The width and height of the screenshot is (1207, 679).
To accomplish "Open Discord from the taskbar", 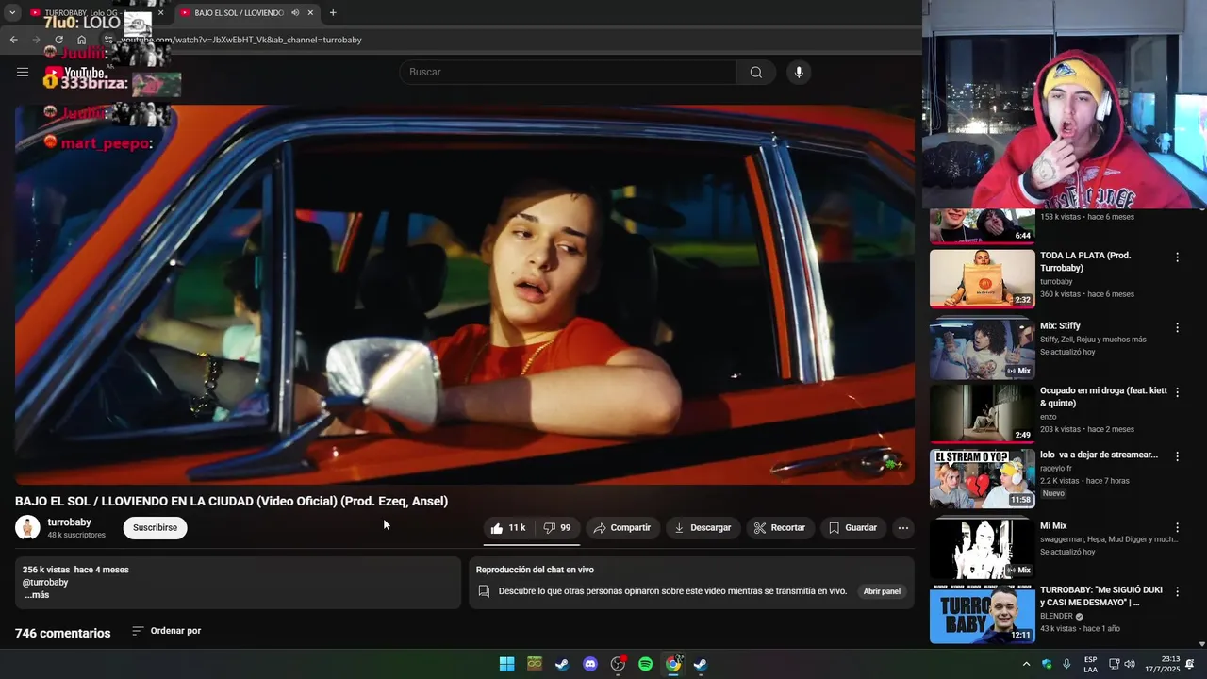I will 590,664.
